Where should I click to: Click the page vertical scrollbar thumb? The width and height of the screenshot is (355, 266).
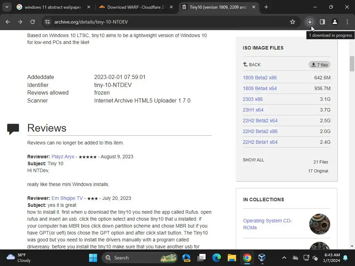pos(352,64)
